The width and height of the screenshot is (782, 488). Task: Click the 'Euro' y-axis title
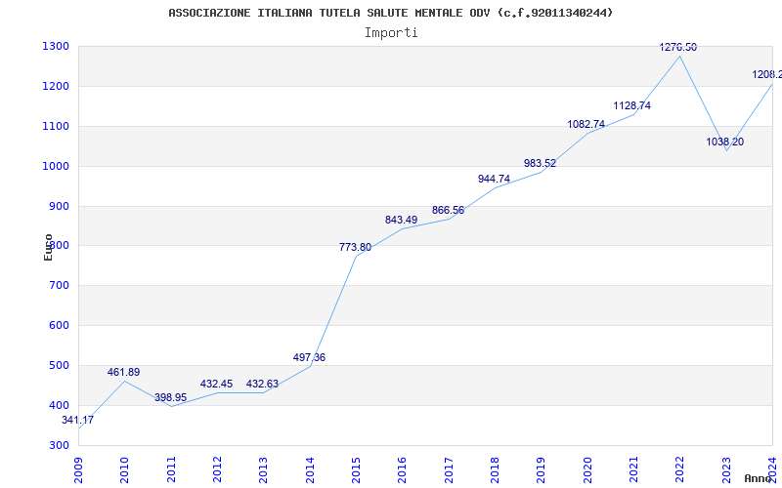[x=48, y=248]
